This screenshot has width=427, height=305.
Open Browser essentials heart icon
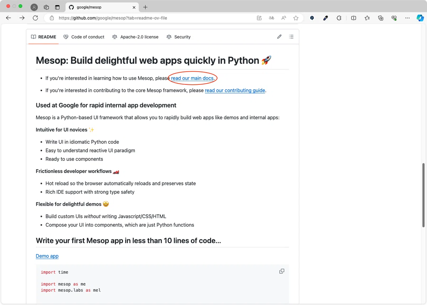click(x=394, y=18)
